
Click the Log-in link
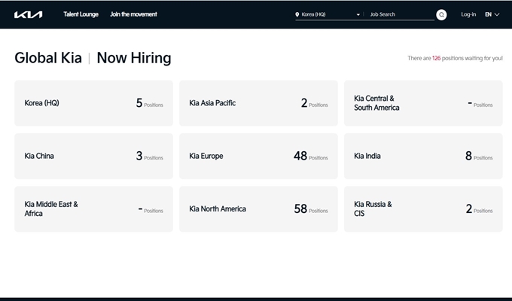(468, 14)
